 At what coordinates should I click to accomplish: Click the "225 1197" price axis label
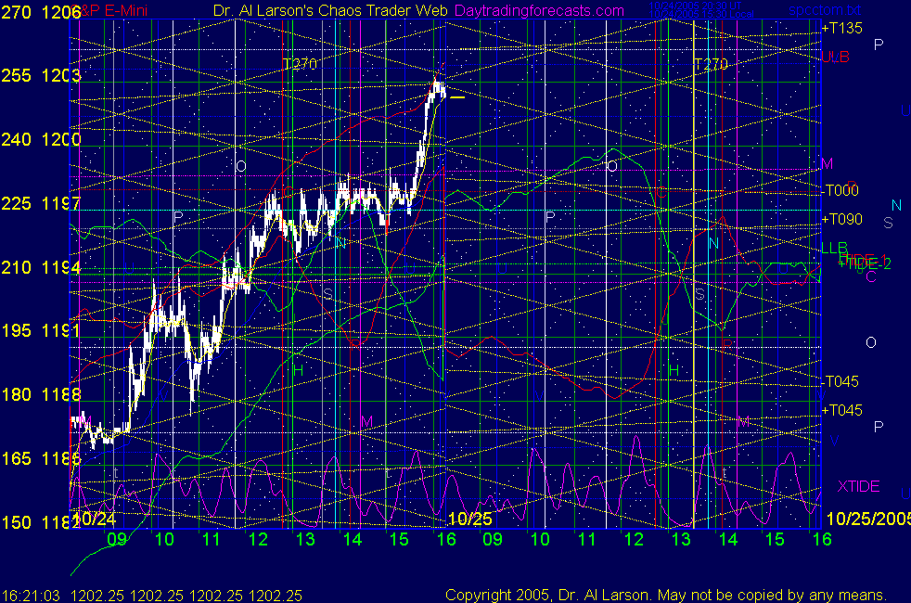41,203
